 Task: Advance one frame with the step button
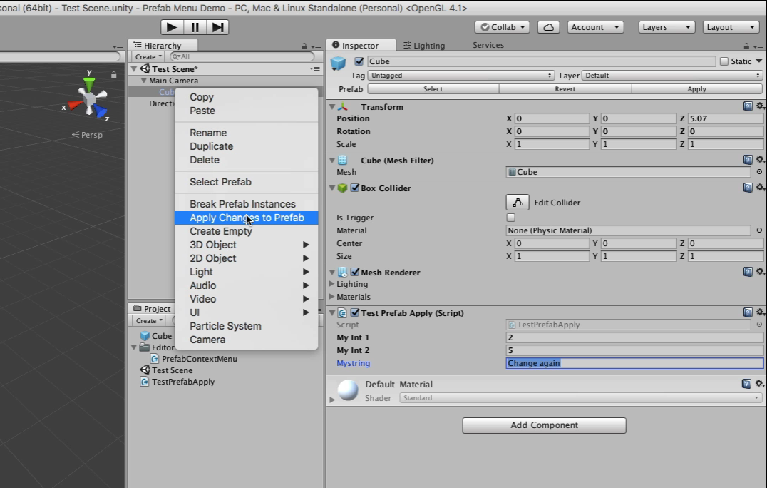(217, 27)
